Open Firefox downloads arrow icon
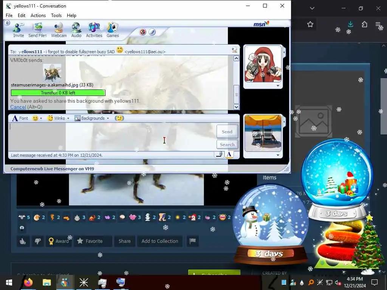387x290 pixels. (x=350, y=24)
